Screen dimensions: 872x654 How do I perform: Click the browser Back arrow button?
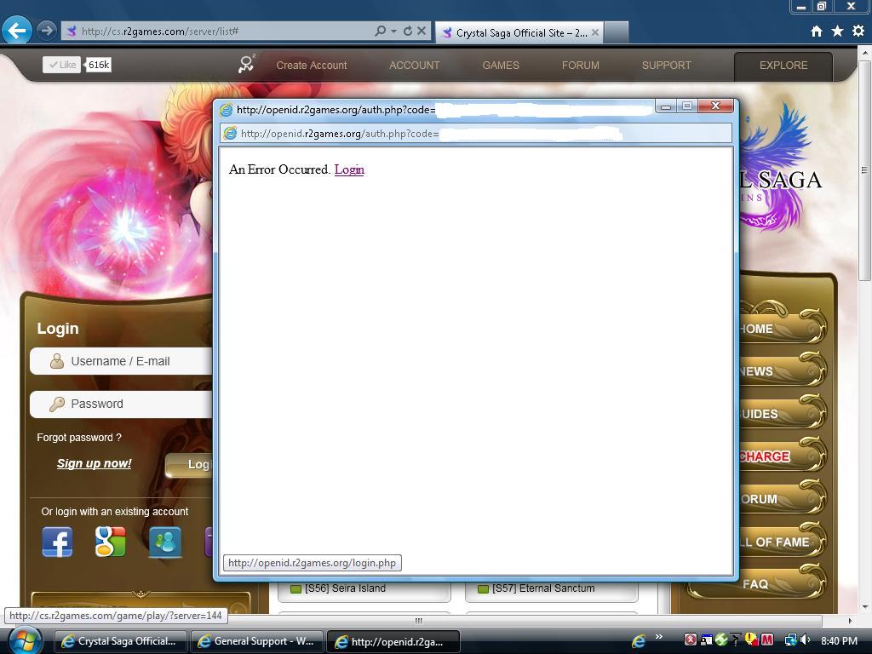(17, 31)
